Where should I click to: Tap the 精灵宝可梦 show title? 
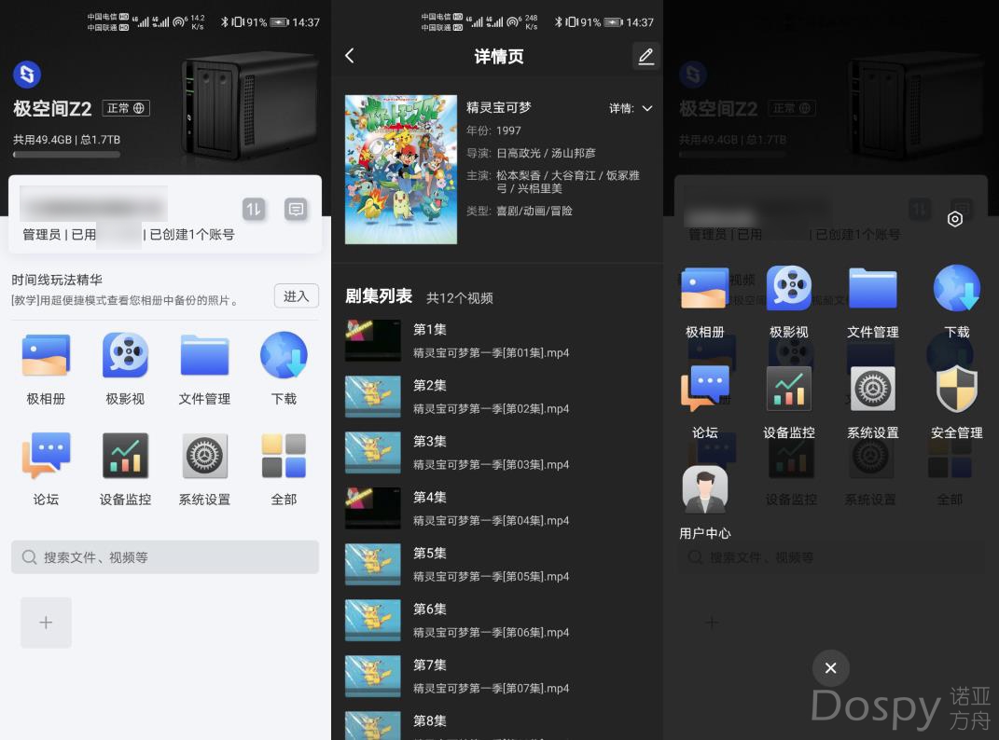tap(499, 107)
